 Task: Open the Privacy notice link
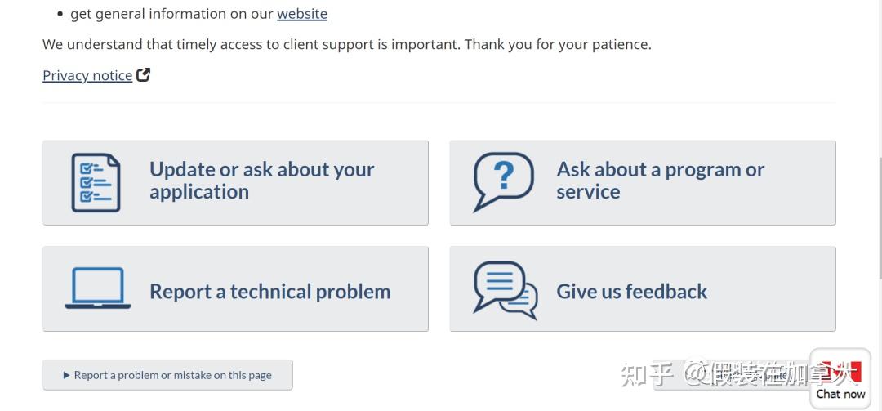pos(87,75)
